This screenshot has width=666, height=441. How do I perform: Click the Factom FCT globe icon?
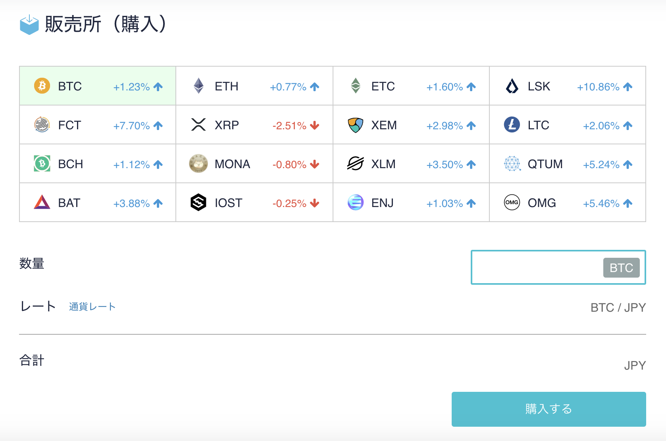pyautogui.click(x=42, y=125)
